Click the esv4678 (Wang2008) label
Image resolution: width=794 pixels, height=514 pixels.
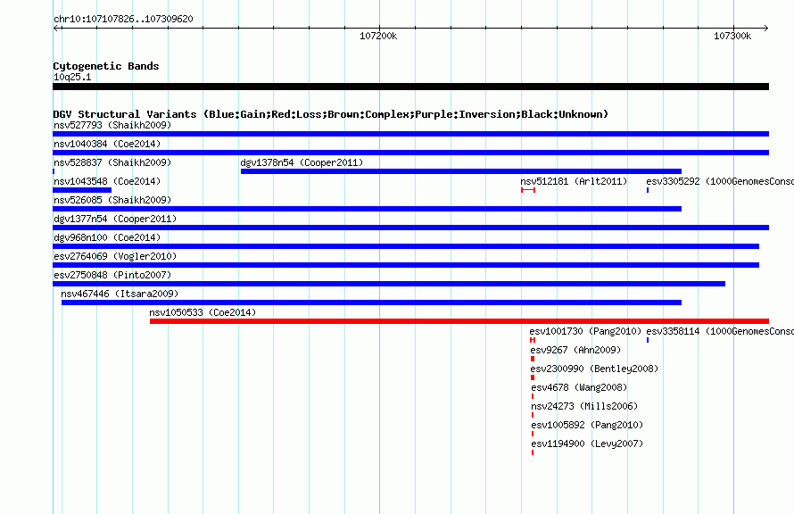579,387
